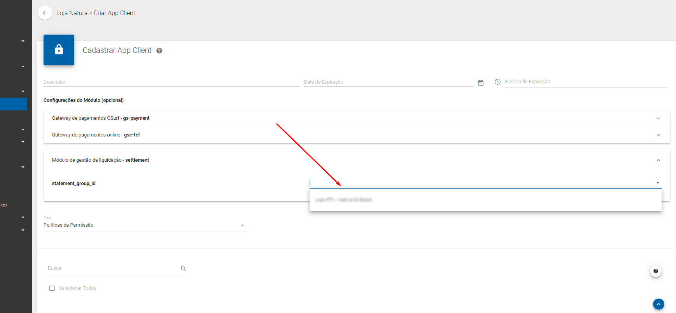Open the Tipo Políticas de Permissão dropdown
Screen dimensions: 676x313
145,225
